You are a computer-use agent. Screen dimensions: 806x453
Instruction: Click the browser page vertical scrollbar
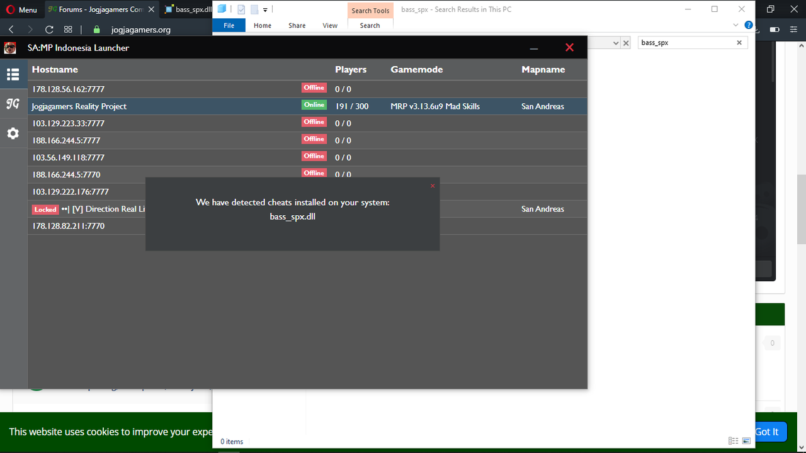click(x=802, y=210)
